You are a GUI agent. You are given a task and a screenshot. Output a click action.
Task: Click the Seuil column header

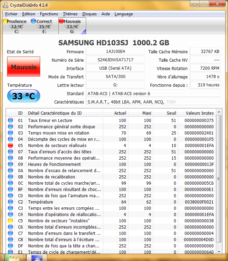(165, 113)
